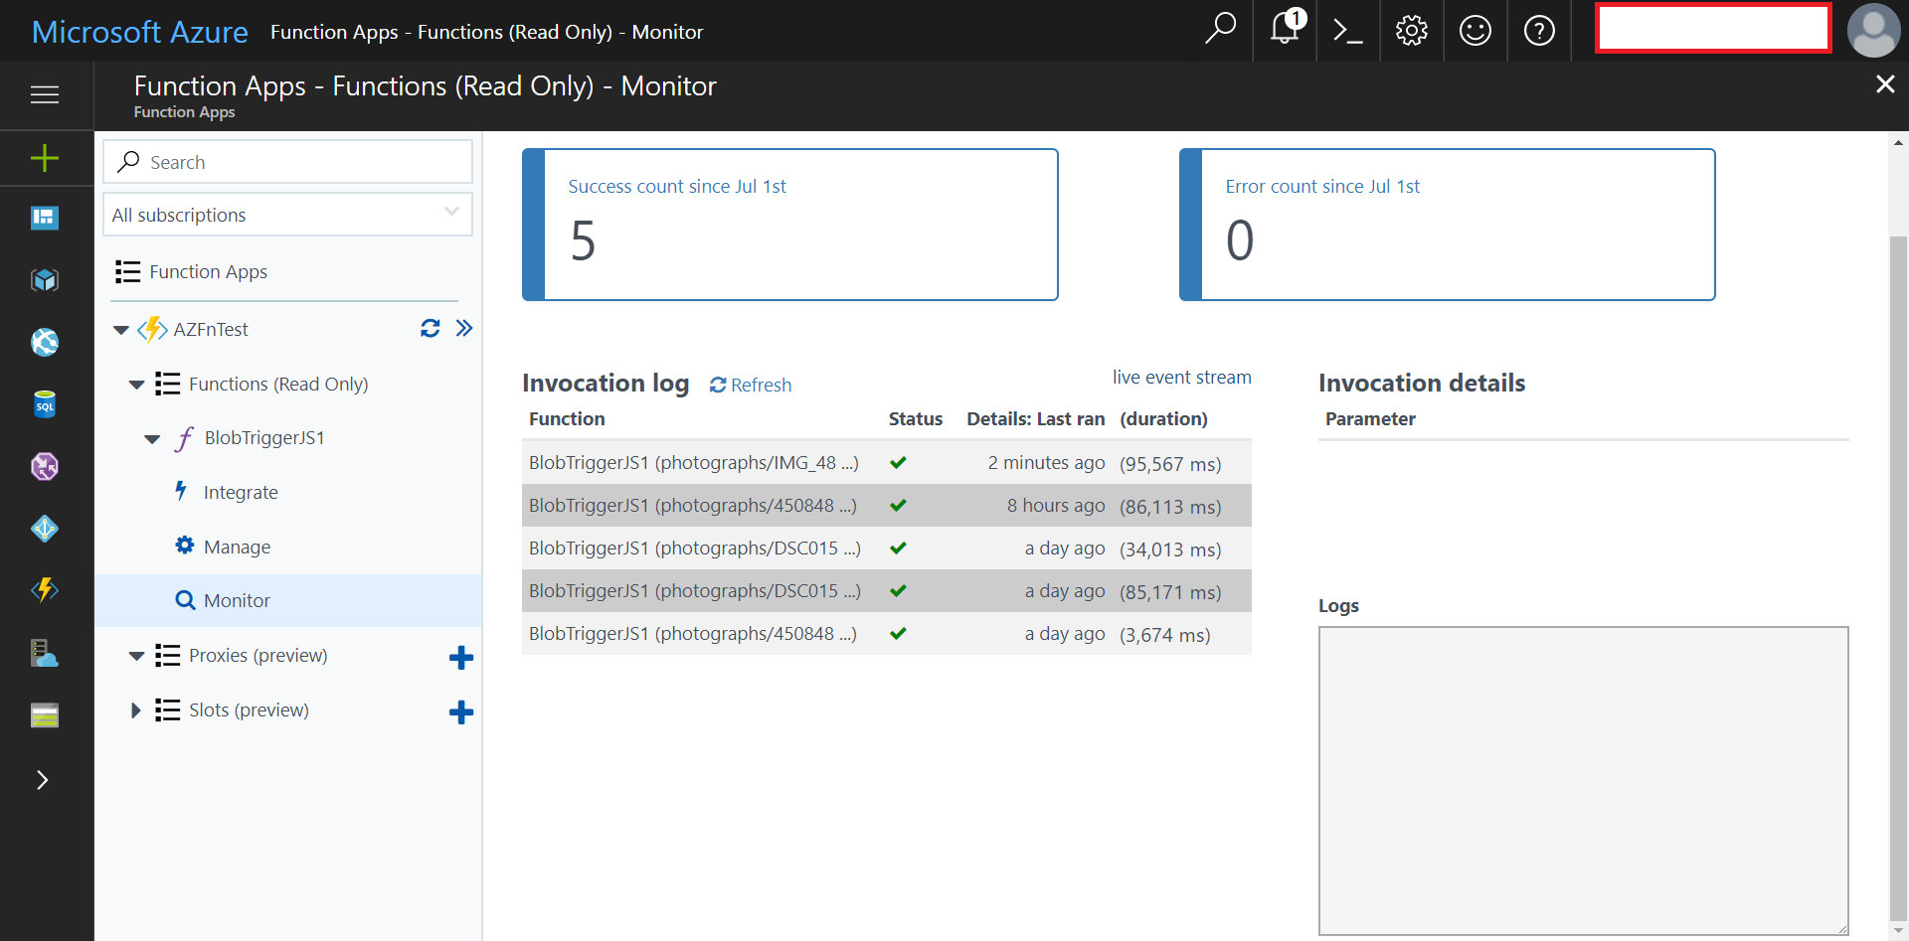Open Function Apps lightning sidebar icon
The image size is (1909, 941).
(45, 590)
